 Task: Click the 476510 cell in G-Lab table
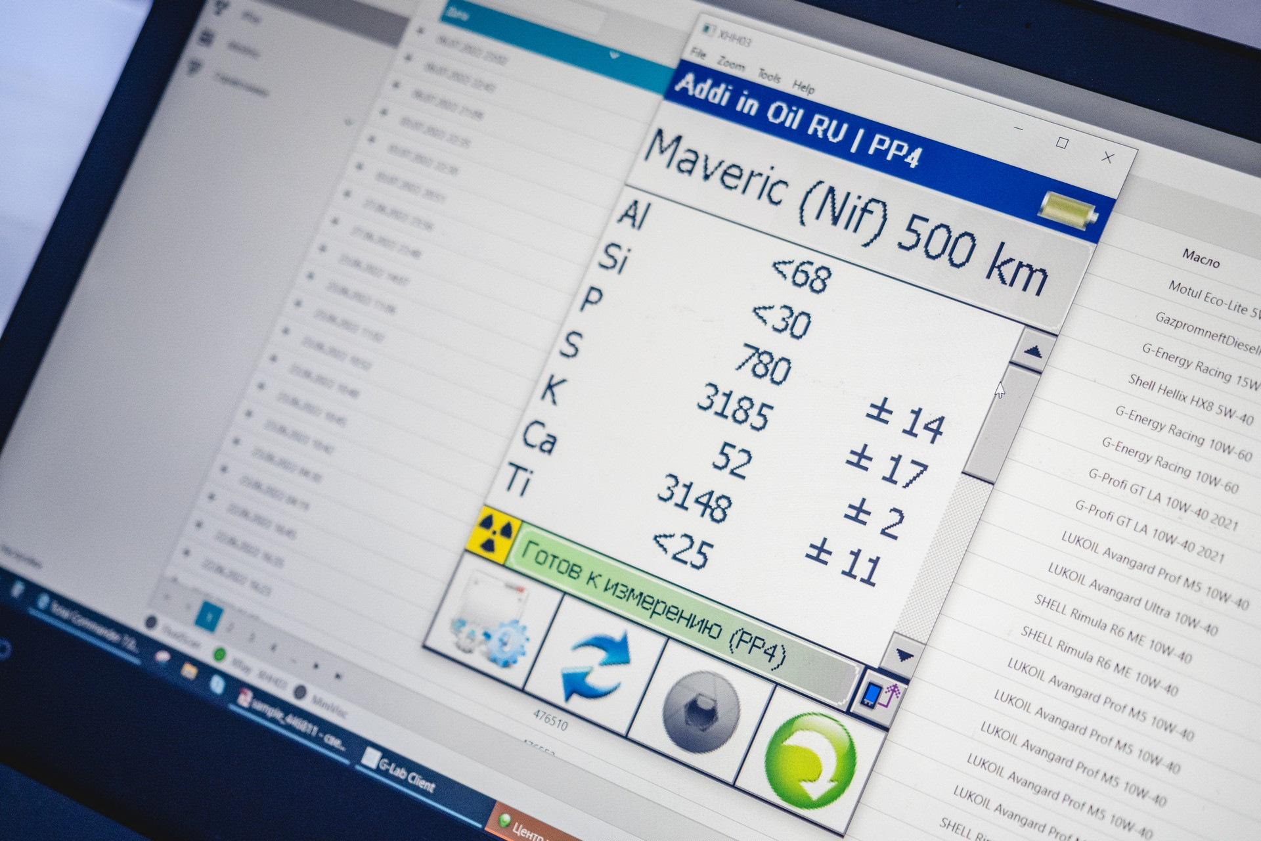(550, 720)
